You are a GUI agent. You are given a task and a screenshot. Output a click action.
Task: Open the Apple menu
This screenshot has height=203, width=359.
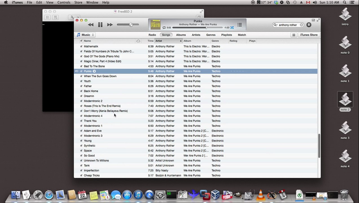6,2
